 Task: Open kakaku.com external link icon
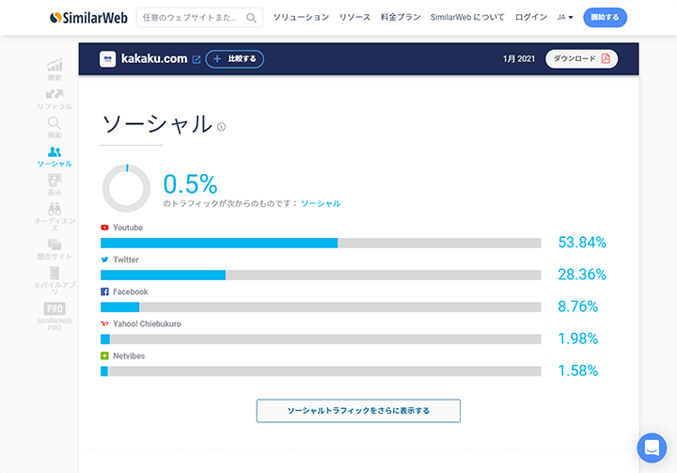point(197,59)
